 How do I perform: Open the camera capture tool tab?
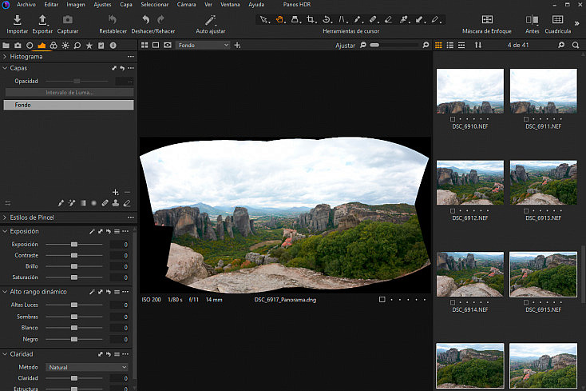click(x=18, y=46)
